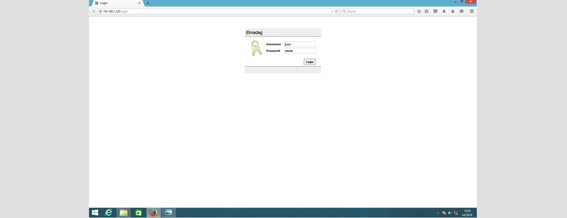Click the chat bubble icon in toolbar
This screenshot has height=218, width=567.
click(461, 11)
